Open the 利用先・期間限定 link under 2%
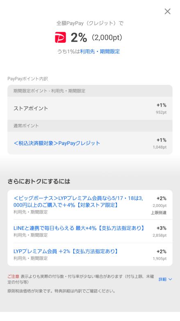 tap(100, 51)
